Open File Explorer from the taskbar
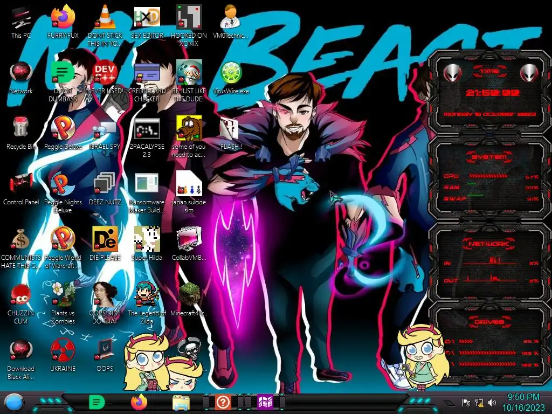552x414 pixels. (181, 402)
